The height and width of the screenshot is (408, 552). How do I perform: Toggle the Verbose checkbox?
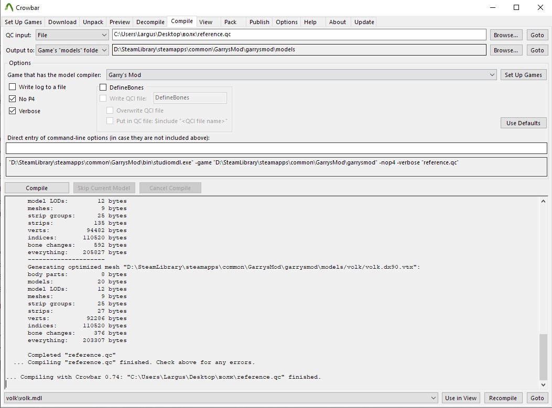13,111
